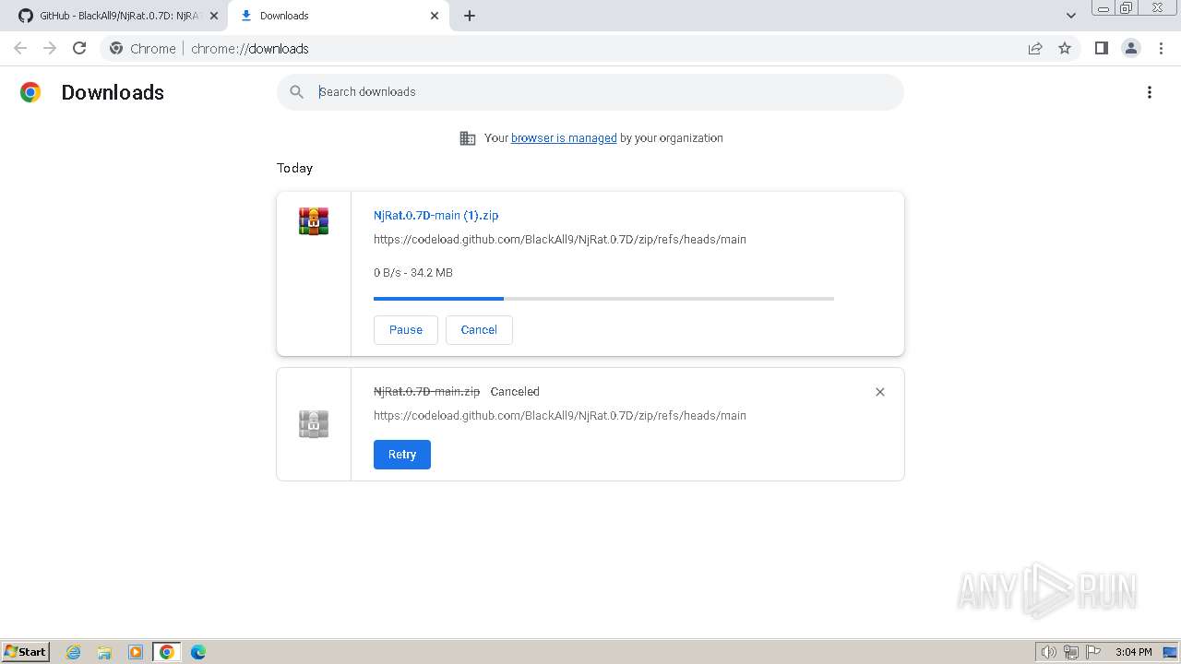Click the show desktop monitor icon
Image resolution: width=1181 pixels, height=664 pixels.
tap(1170, 652)
